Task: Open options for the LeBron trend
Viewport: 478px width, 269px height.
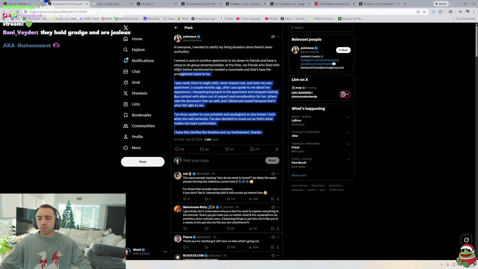Action: pos(349,117)
